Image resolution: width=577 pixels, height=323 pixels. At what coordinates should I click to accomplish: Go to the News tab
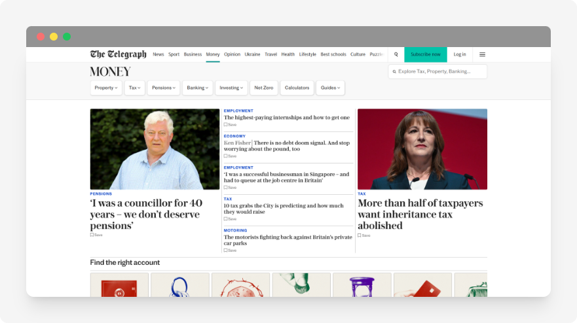pos(158,54)
